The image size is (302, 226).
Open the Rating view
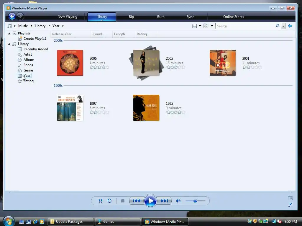click(x=29, y=81)
